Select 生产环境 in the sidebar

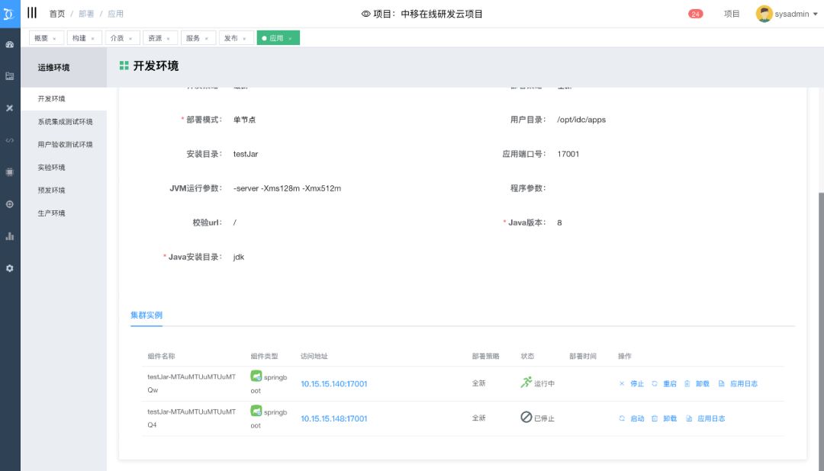63,213
